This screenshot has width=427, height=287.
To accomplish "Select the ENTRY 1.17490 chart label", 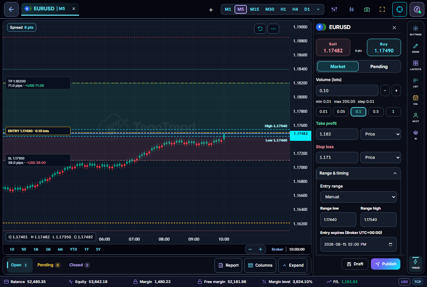I will coord(38,131).
